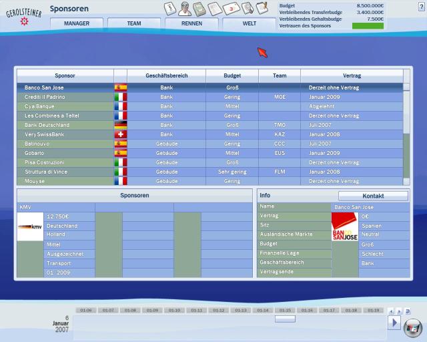
Task: Click the 01-06 calendar date
Action: [86, 311]
